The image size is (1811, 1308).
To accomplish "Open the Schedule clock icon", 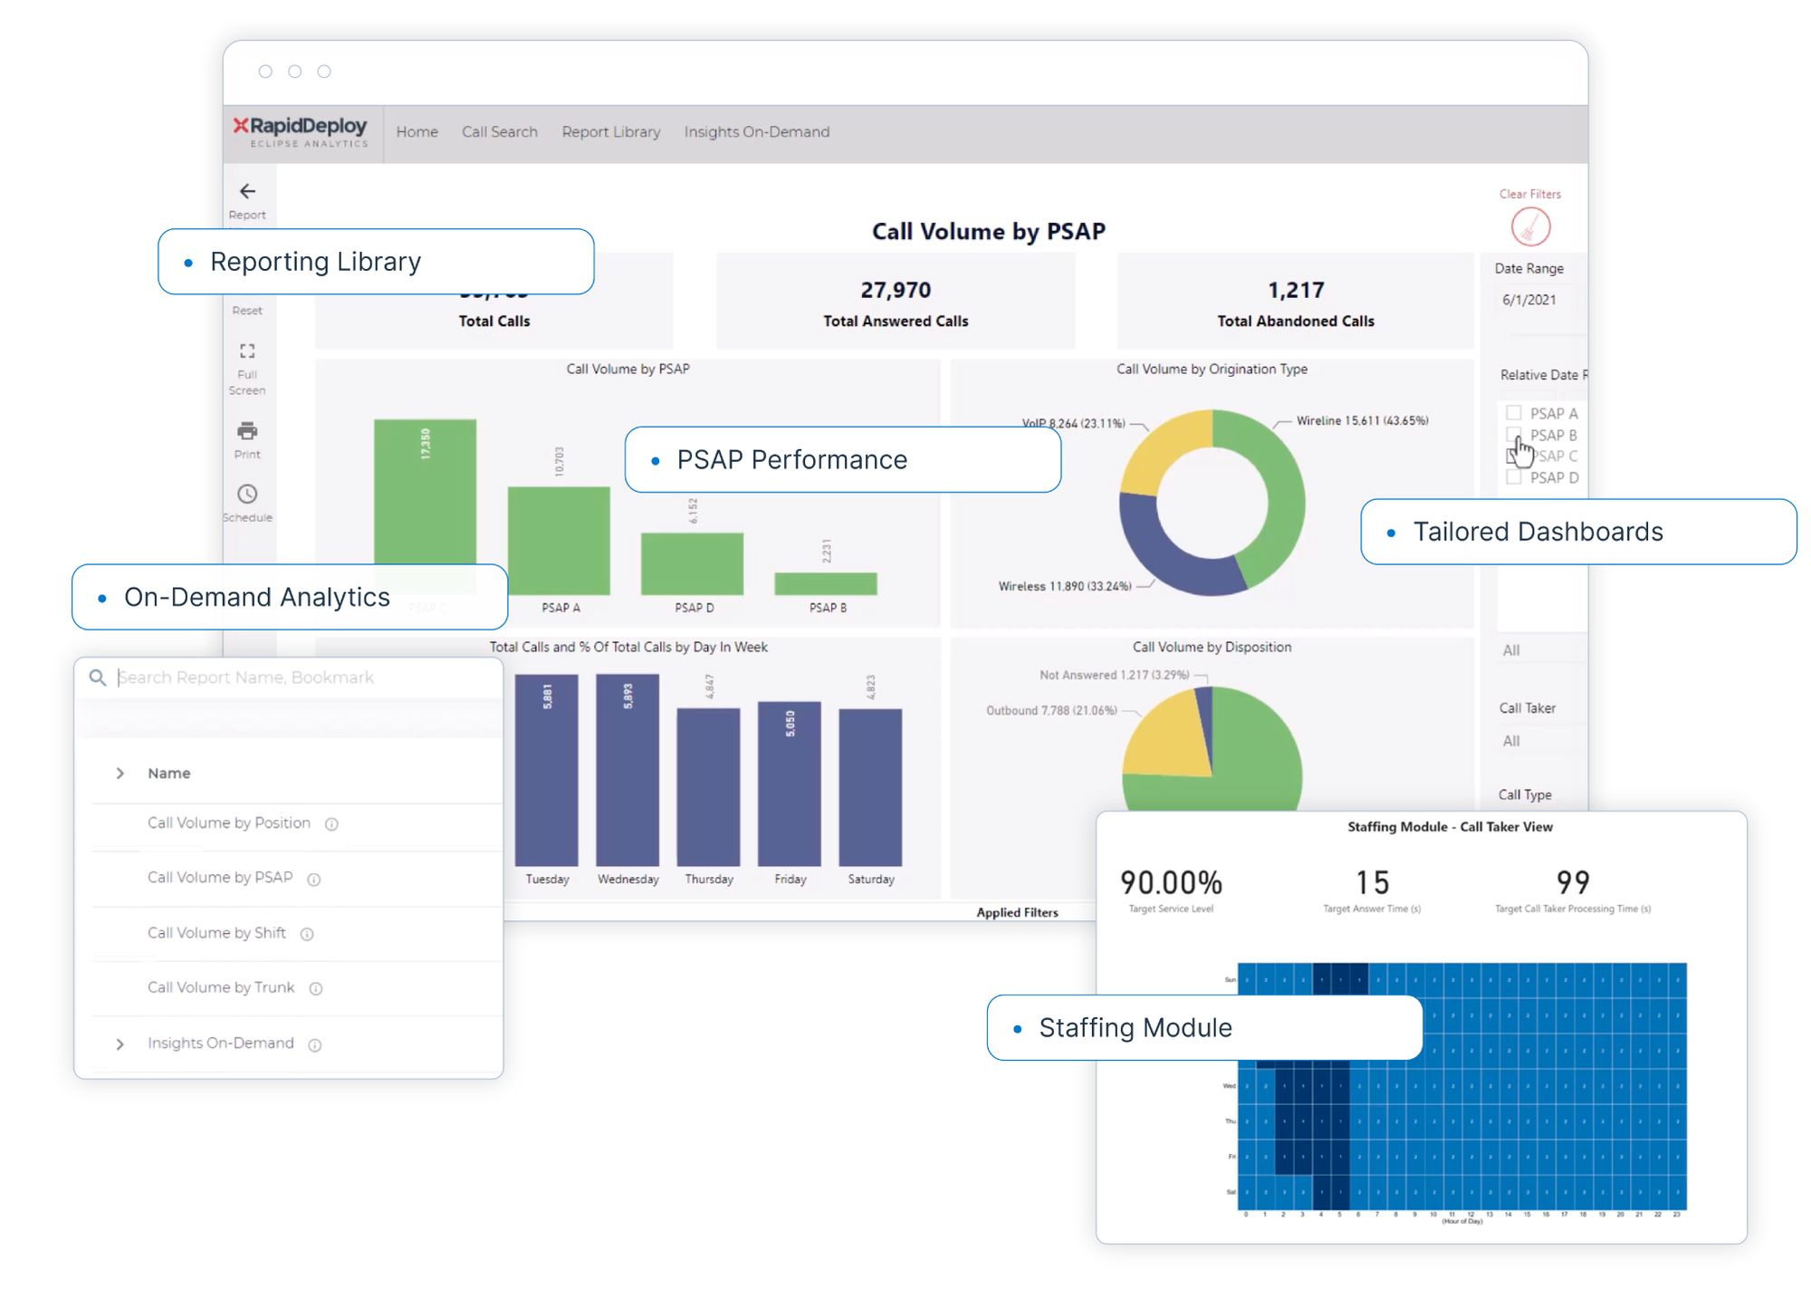I will click(x=247, y=495).
